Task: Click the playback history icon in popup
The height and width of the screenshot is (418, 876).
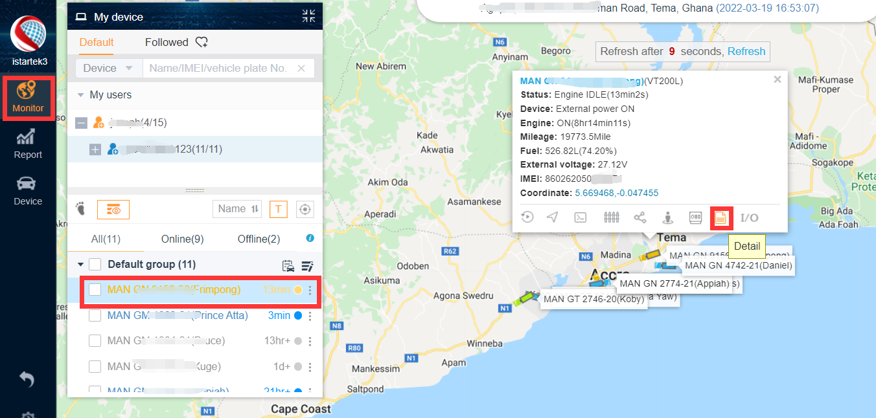Action: (527, 217)
